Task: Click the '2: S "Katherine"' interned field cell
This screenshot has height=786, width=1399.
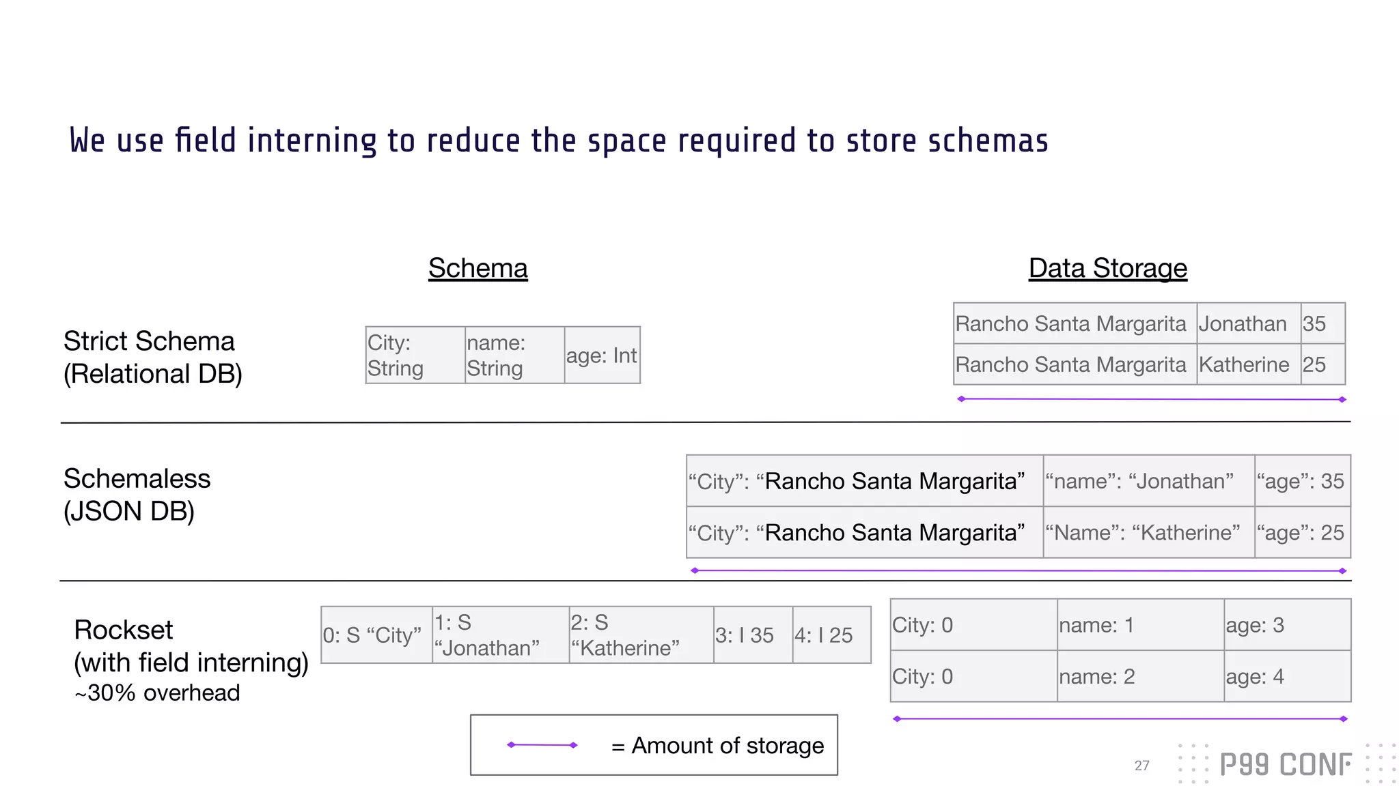Action: click(641, 635)
